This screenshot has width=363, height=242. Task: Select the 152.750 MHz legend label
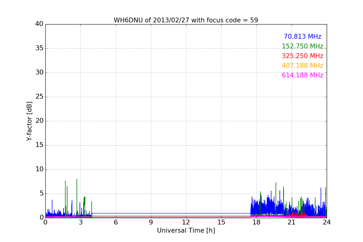pyautogui.click(x=302, y=46)
